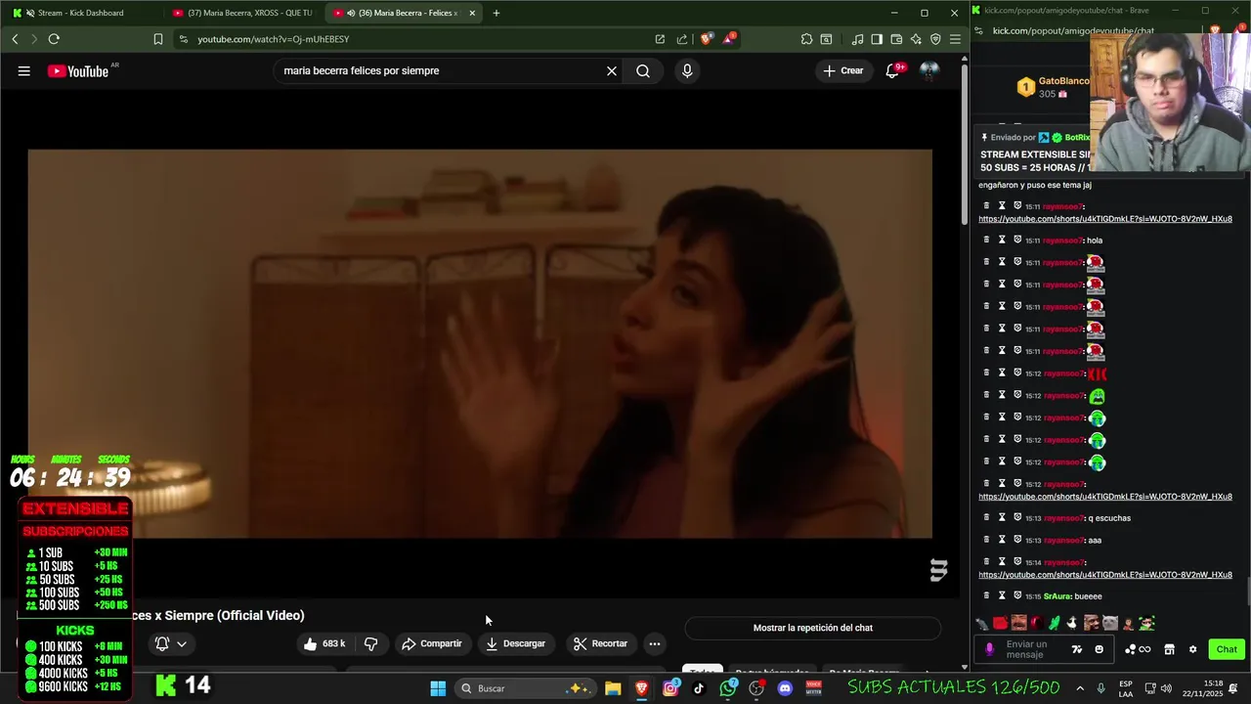Open Brave Wallet icon

(x=896, y=39)
